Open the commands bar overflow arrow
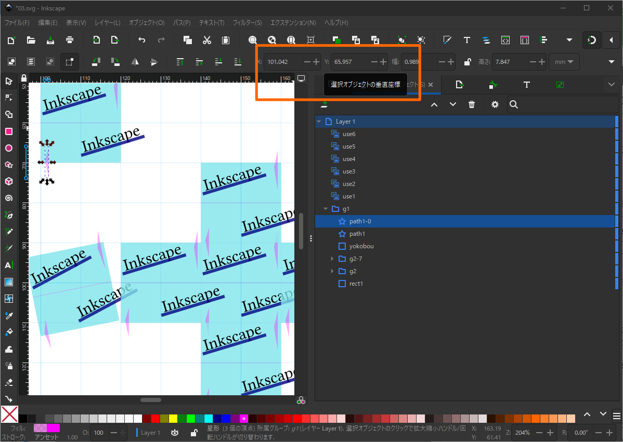This screenshot has width=623, height=442. tap(569, 40)
